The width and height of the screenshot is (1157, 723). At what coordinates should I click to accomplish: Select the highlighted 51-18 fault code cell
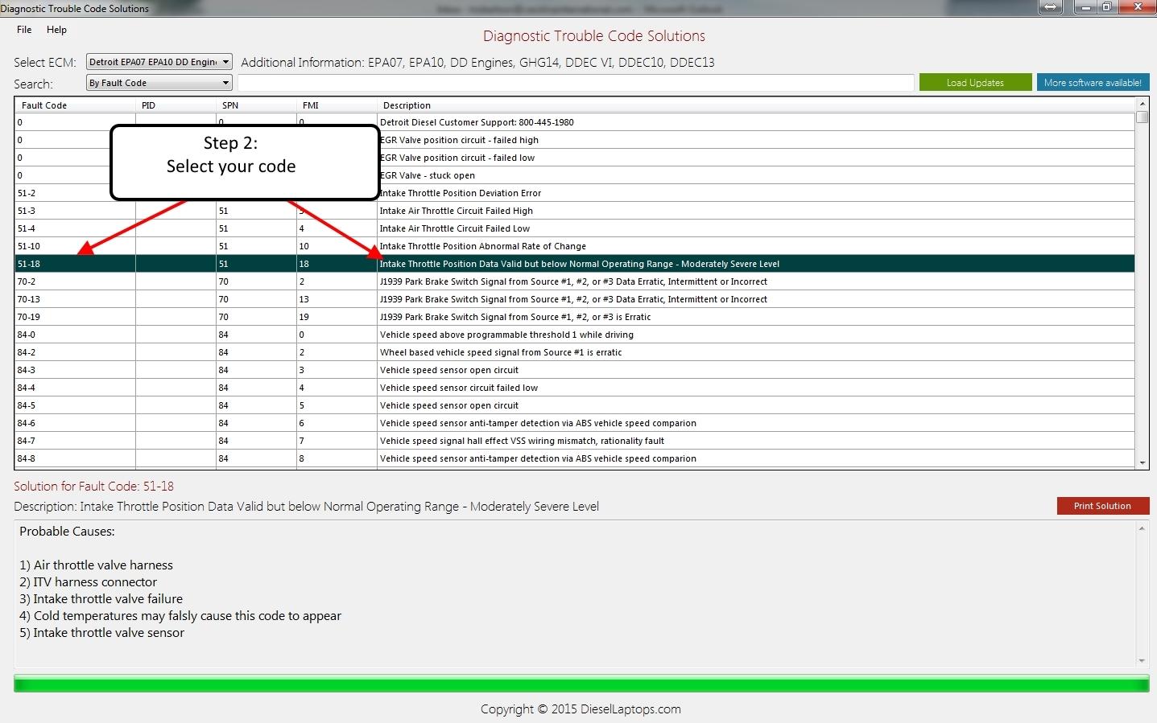[x=75, y=264]
